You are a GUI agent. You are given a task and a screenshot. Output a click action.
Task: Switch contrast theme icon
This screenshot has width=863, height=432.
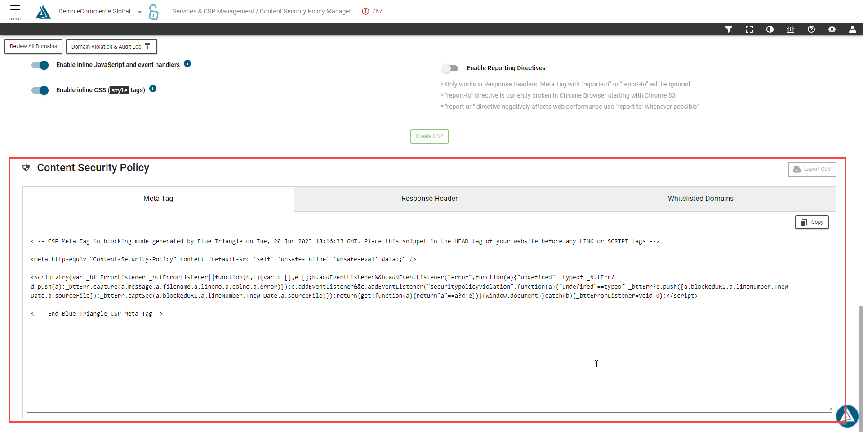click(x=770, y=29)
